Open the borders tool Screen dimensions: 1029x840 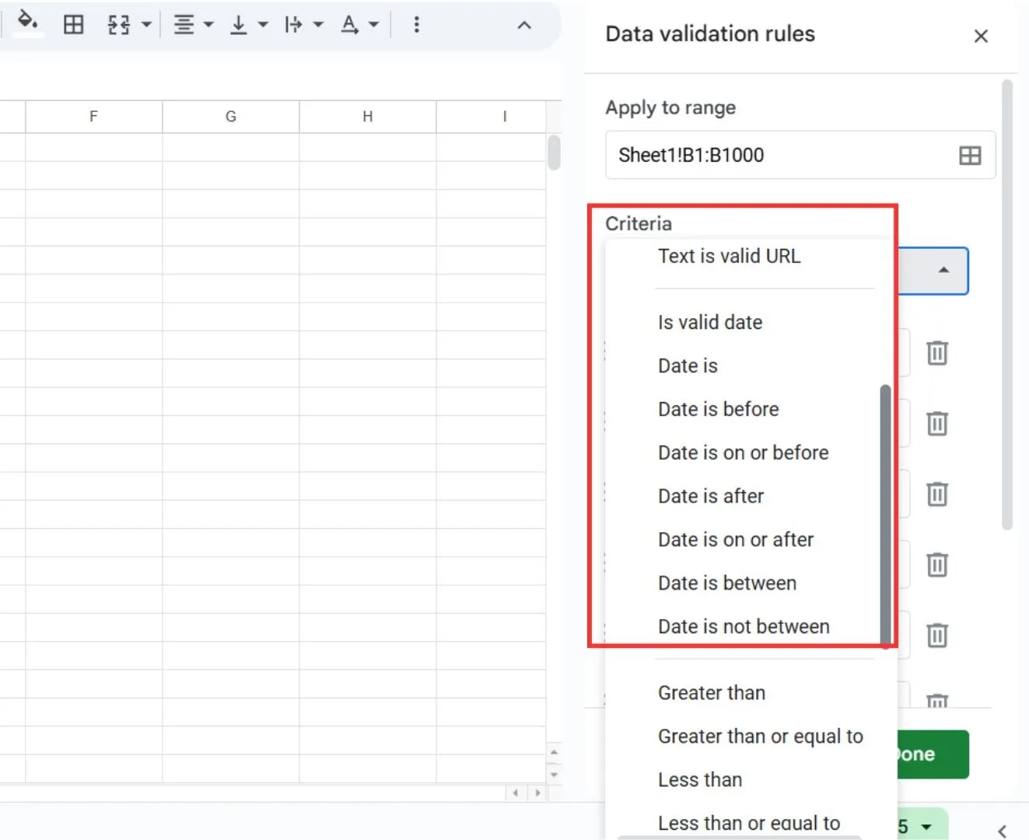coord(74,25)
